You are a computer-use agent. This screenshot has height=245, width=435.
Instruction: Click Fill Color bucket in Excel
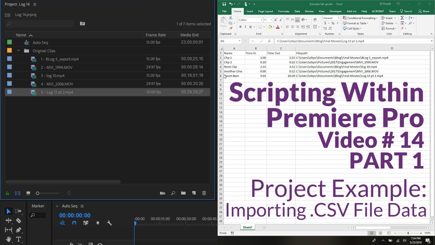(270, 27)
